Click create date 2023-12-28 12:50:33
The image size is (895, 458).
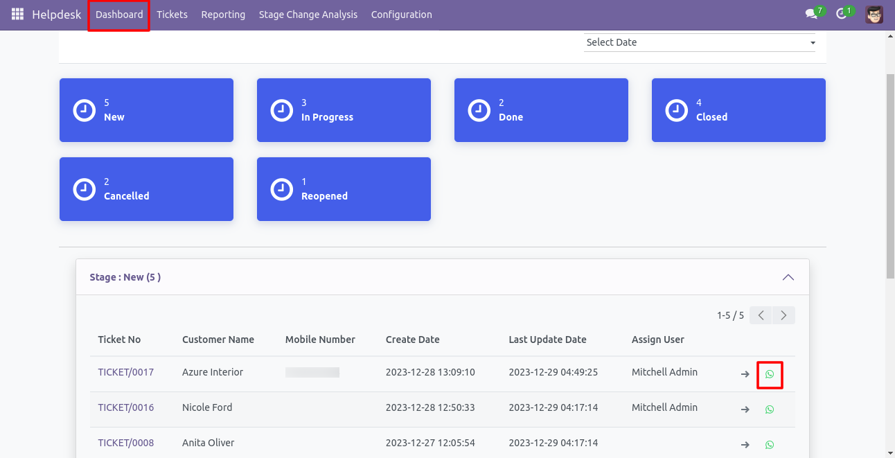[x=430, y=407]
